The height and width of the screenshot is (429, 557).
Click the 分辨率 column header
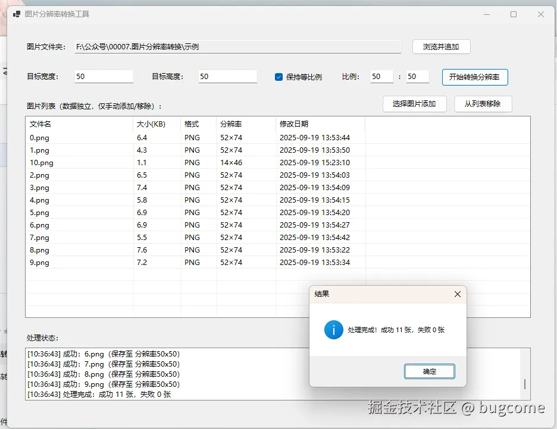(246, 124)
